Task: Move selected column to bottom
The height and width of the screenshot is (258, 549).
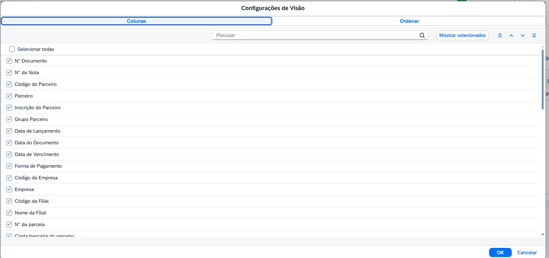Action: (x=534, y=35)
